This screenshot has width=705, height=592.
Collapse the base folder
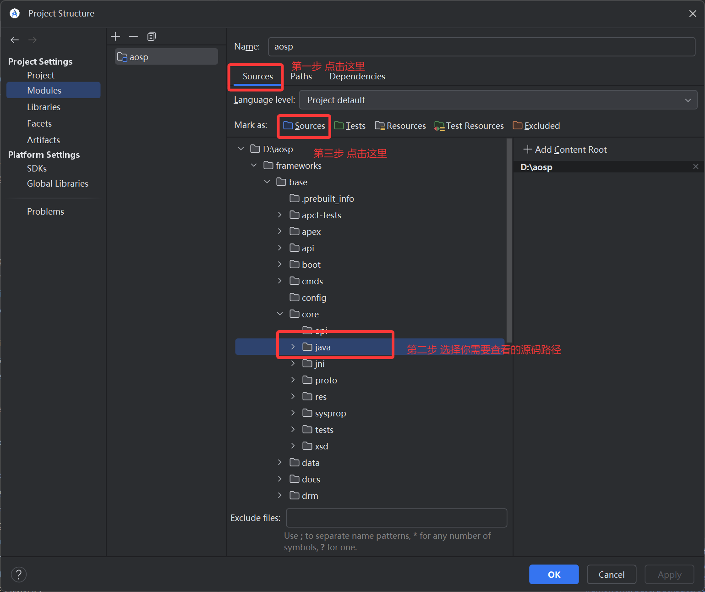pyautogui.click(x=267, y=182)
